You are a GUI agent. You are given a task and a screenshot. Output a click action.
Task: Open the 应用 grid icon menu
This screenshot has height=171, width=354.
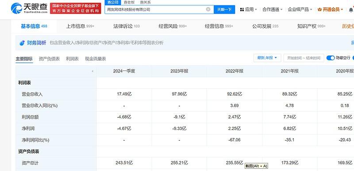pyautogui.click(x=242, y=9)
